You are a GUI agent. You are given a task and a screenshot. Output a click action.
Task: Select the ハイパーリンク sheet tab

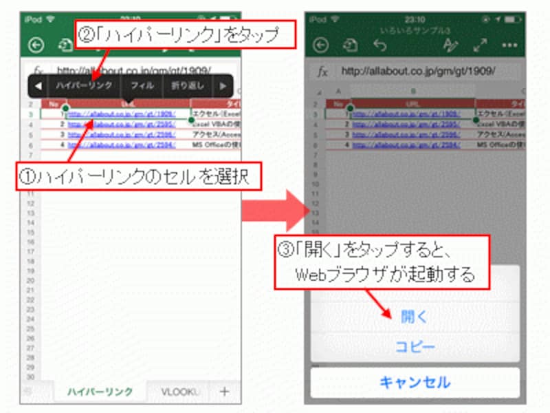pos(100,391)
